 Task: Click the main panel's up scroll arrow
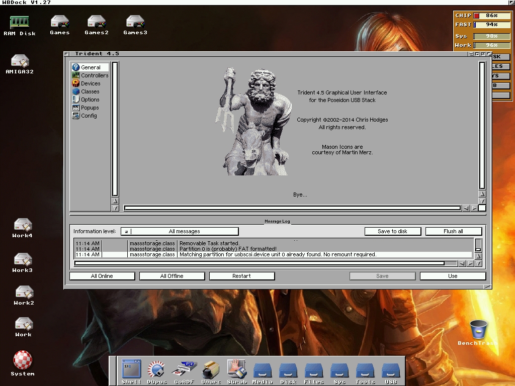point(482,194)
